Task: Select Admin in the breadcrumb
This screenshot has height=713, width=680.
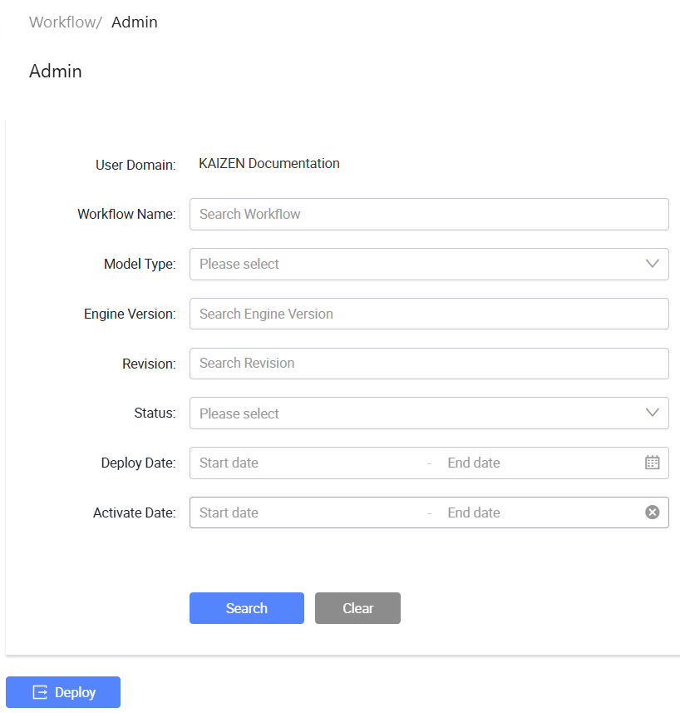Action: pos(135,22)
